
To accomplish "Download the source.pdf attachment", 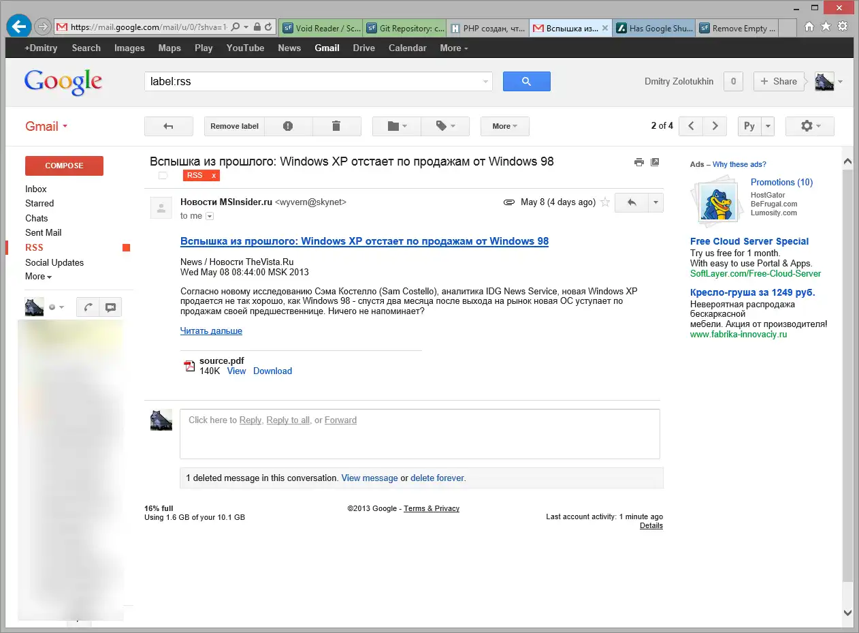I will [272, 371].
